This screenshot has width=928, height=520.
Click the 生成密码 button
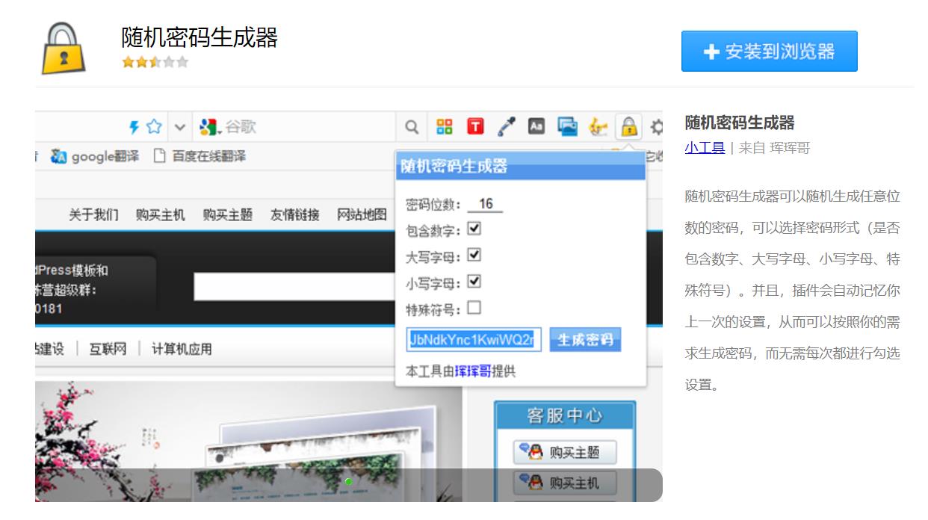(x=586, y=340)
